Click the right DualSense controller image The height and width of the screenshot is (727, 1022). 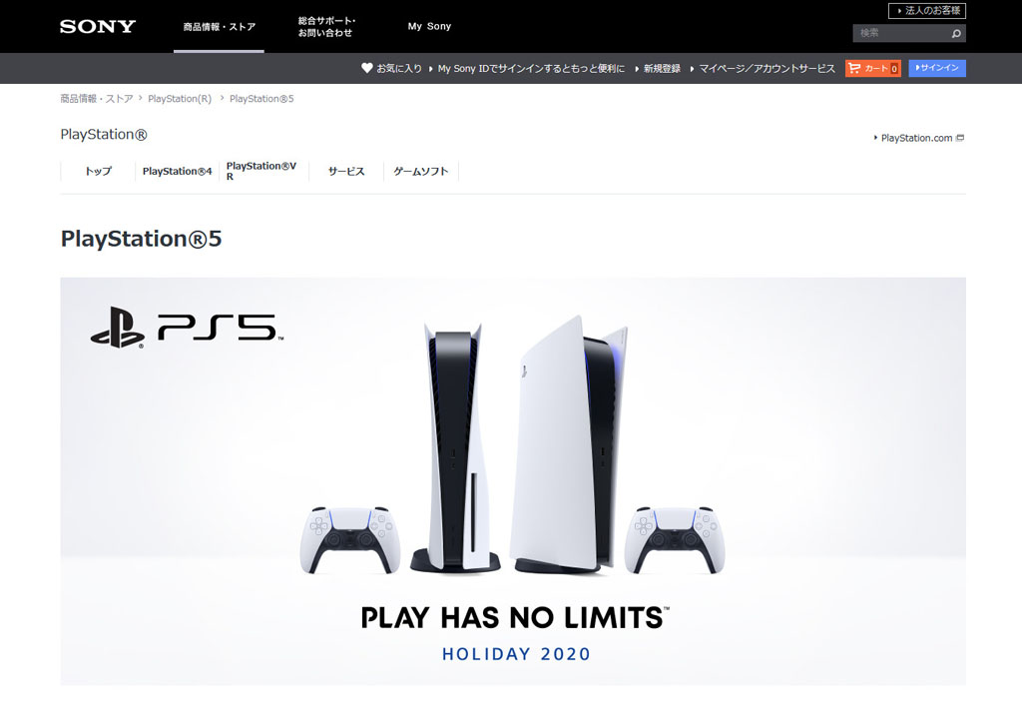click(675, 540)
